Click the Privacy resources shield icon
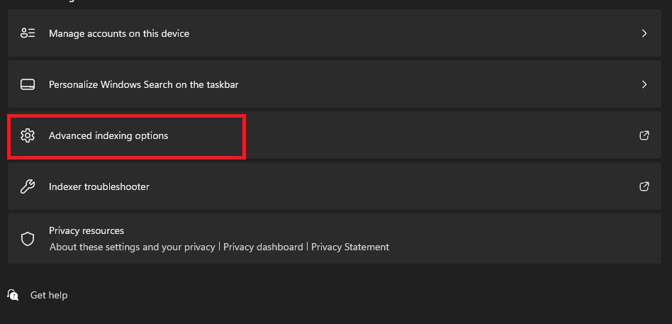Viewport: 672px width, 324px height. pyautogui.click(x=28, y=239)
